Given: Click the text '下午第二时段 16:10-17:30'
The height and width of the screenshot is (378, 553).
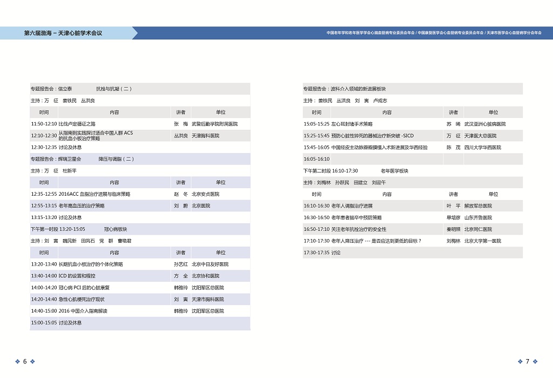Looking at the screenshot, I should [x=331, y=171].
